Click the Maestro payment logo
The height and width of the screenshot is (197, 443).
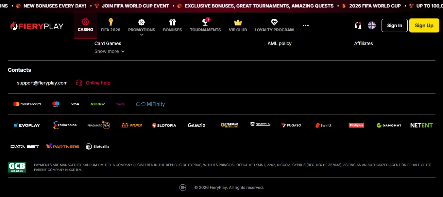[56, 104]
